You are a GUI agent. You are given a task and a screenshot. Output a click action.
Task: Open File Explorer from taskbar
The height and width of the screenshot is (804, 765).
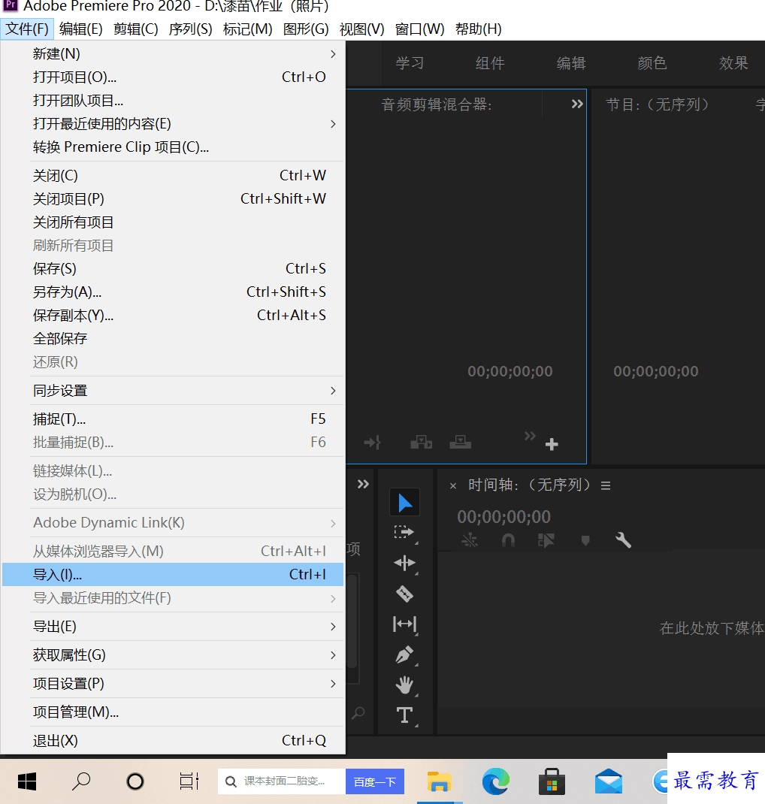(440, 781)
